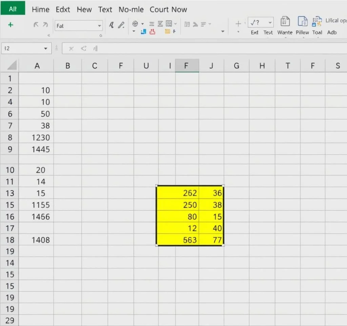The width and height of the screenshot is (347, 326).
Task: Click the green Alt button
Action: [13, 9]
